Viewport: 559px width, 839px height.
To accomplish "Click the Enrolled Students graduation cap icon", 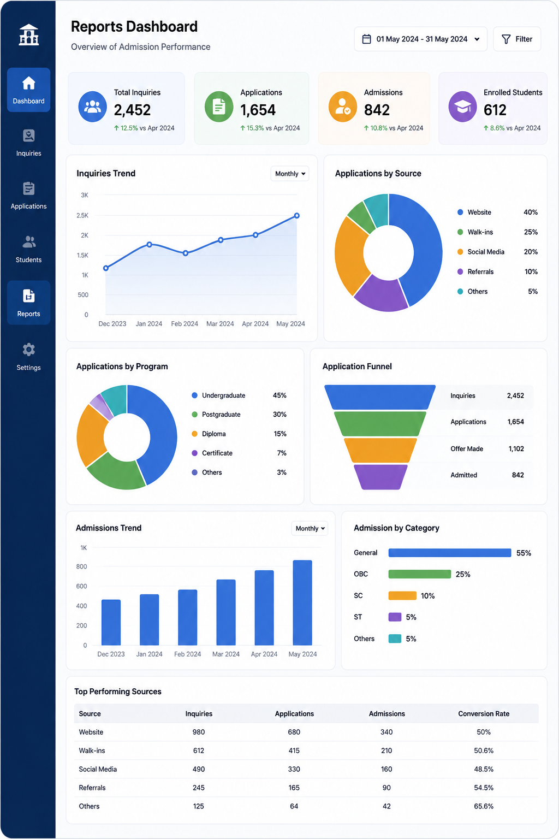I will tap(463, 106).
